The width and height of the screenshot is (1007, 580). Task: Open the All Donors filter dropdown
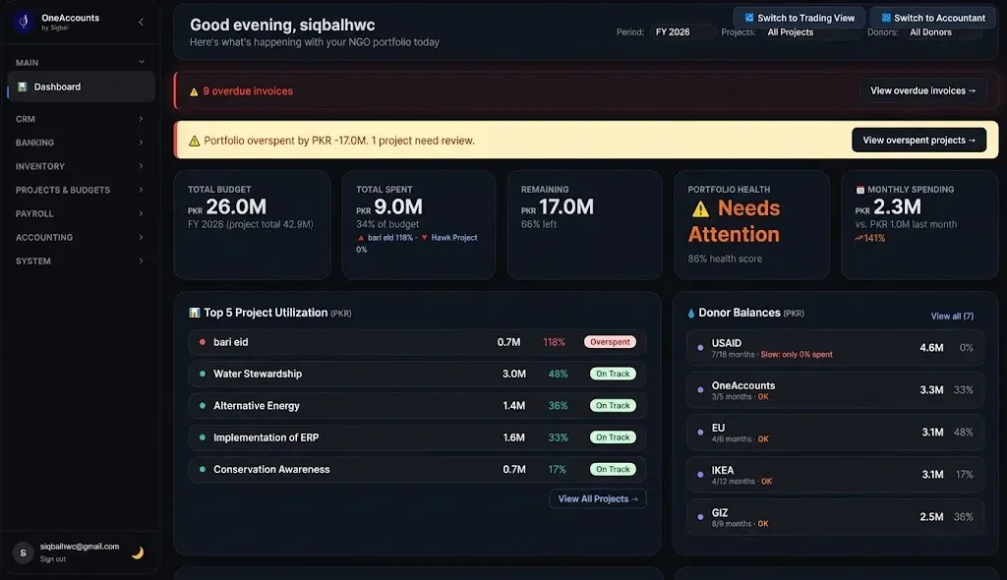pyautogui.click(x=942, y=32)
